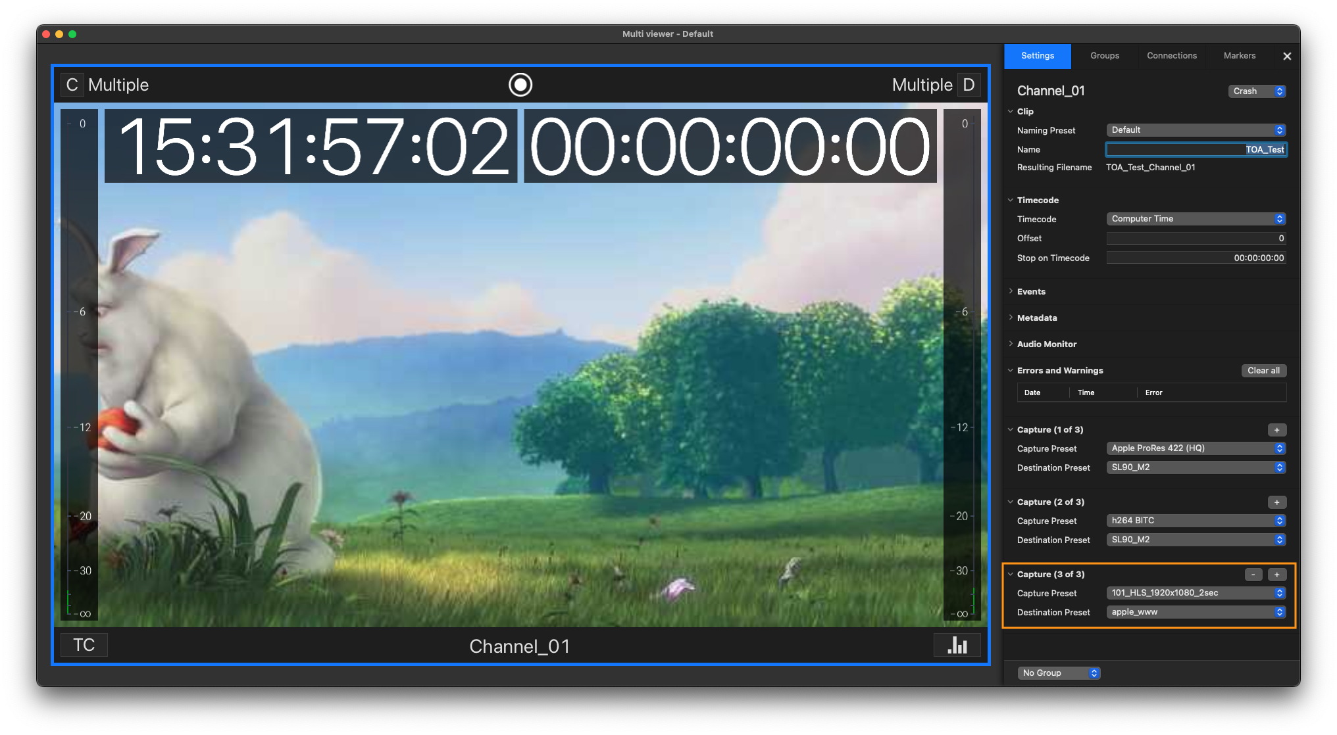Collapse the Capture (2 of 3) section
This screenshot has width=1337, height=735.
click(x=1011, y=502)
